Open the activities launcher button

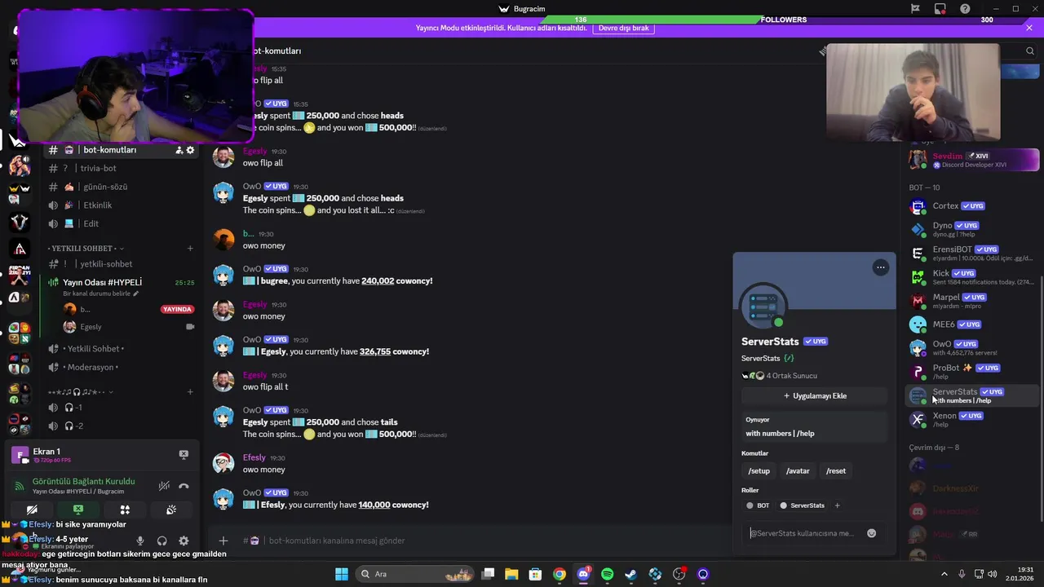125,510
